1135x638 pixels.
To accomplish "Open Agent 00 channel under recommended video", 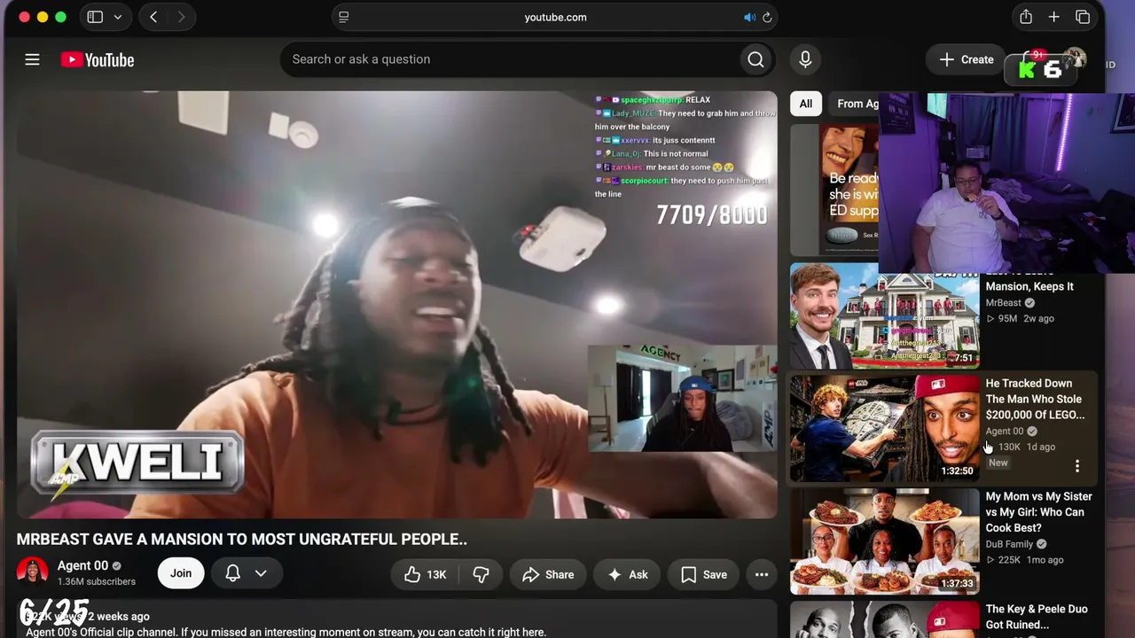I will click(1005, 431).
